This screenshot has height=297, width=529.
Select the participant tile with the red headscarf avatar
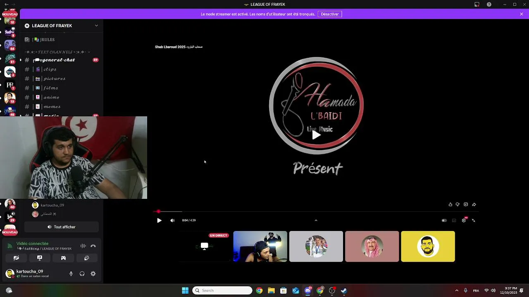tap(372, 246)
